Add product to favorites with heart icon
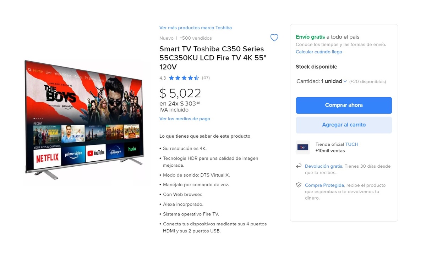 (x=274, y=38)
